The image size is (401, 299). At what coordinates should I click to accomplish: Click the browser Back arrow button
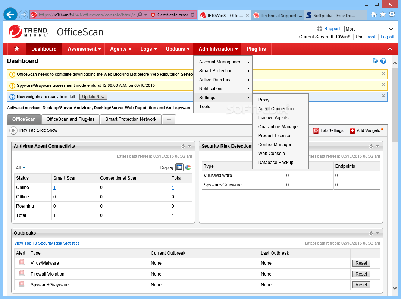[10, 15]
